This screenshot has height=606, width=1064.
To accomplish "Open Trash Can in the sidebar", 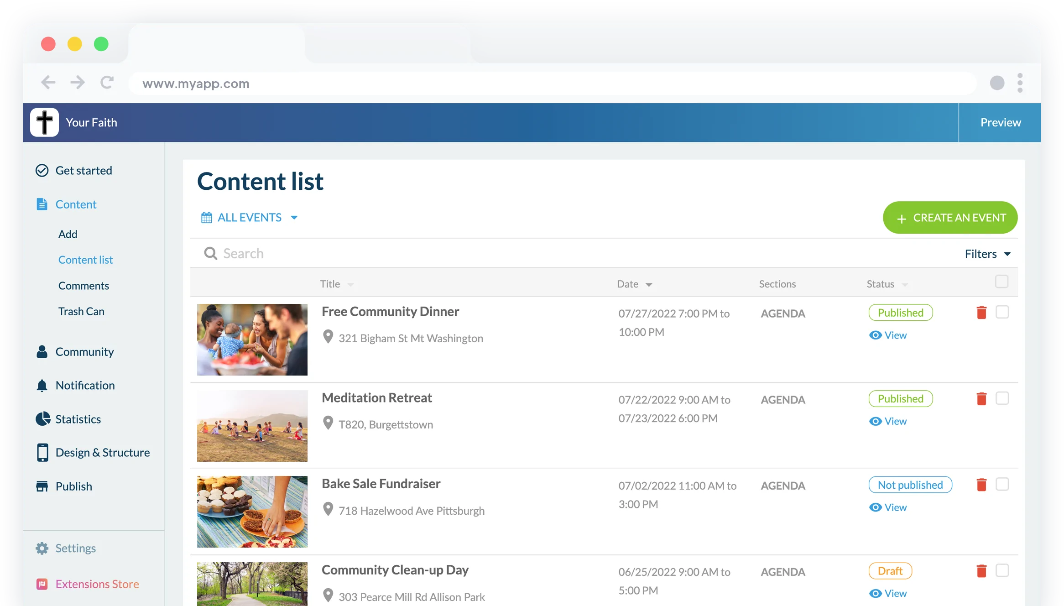I will click(x=81, y=311).
